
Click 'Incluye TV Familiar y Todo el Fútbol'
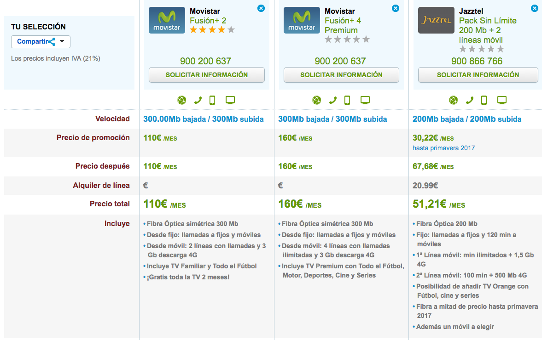(202, 266)
